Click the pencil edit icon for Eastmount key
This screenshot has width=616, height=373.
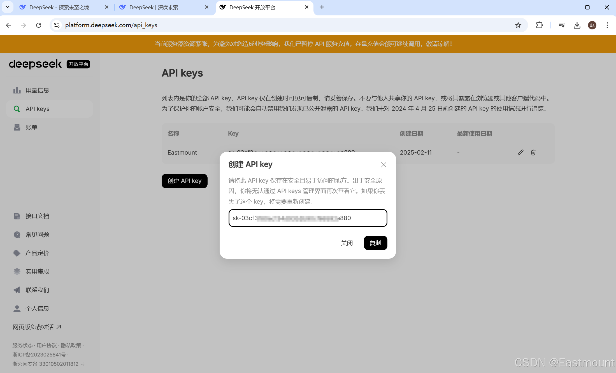pyautogui.click(x=520, y=152)
